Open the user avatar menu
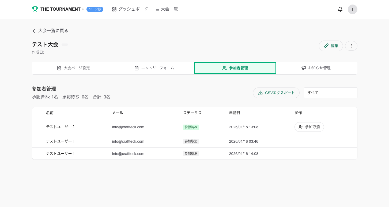Viewport: 389px width, 207px height. pos(352,9)
